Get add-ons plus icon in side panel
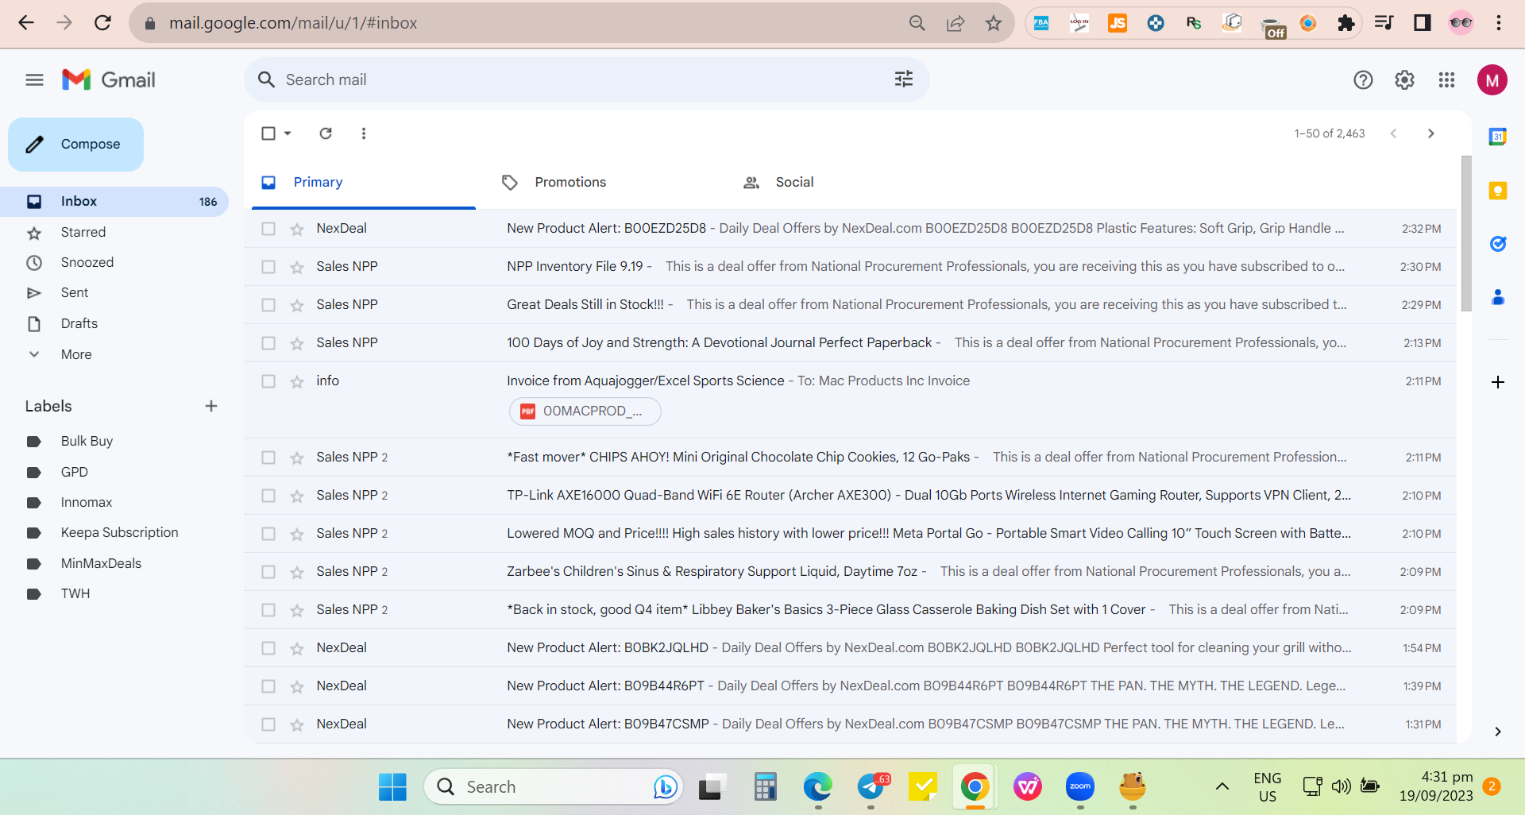The width and height of the screenshot is (1525, 815). [x=1498, y=382]
